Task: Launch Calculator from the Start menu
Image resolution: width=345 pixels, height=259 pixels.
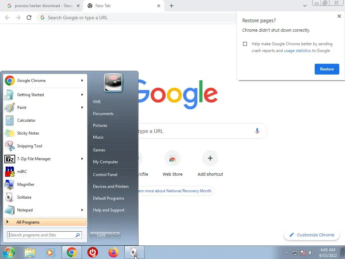Action: [45, 120]
